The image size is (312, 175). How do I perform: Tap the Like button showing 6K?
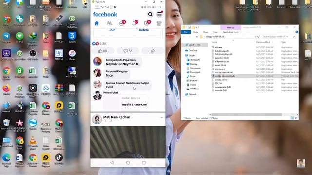103,51
